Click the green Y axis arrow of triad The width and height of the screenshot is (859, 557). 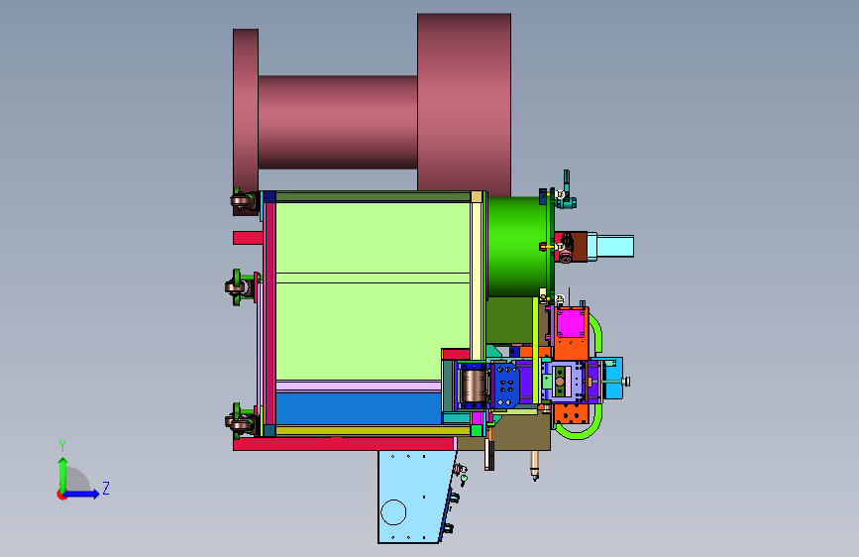(62, 474)
